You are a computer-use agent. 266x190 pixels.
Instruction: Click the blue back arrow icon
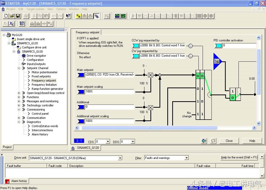[204, 141]
